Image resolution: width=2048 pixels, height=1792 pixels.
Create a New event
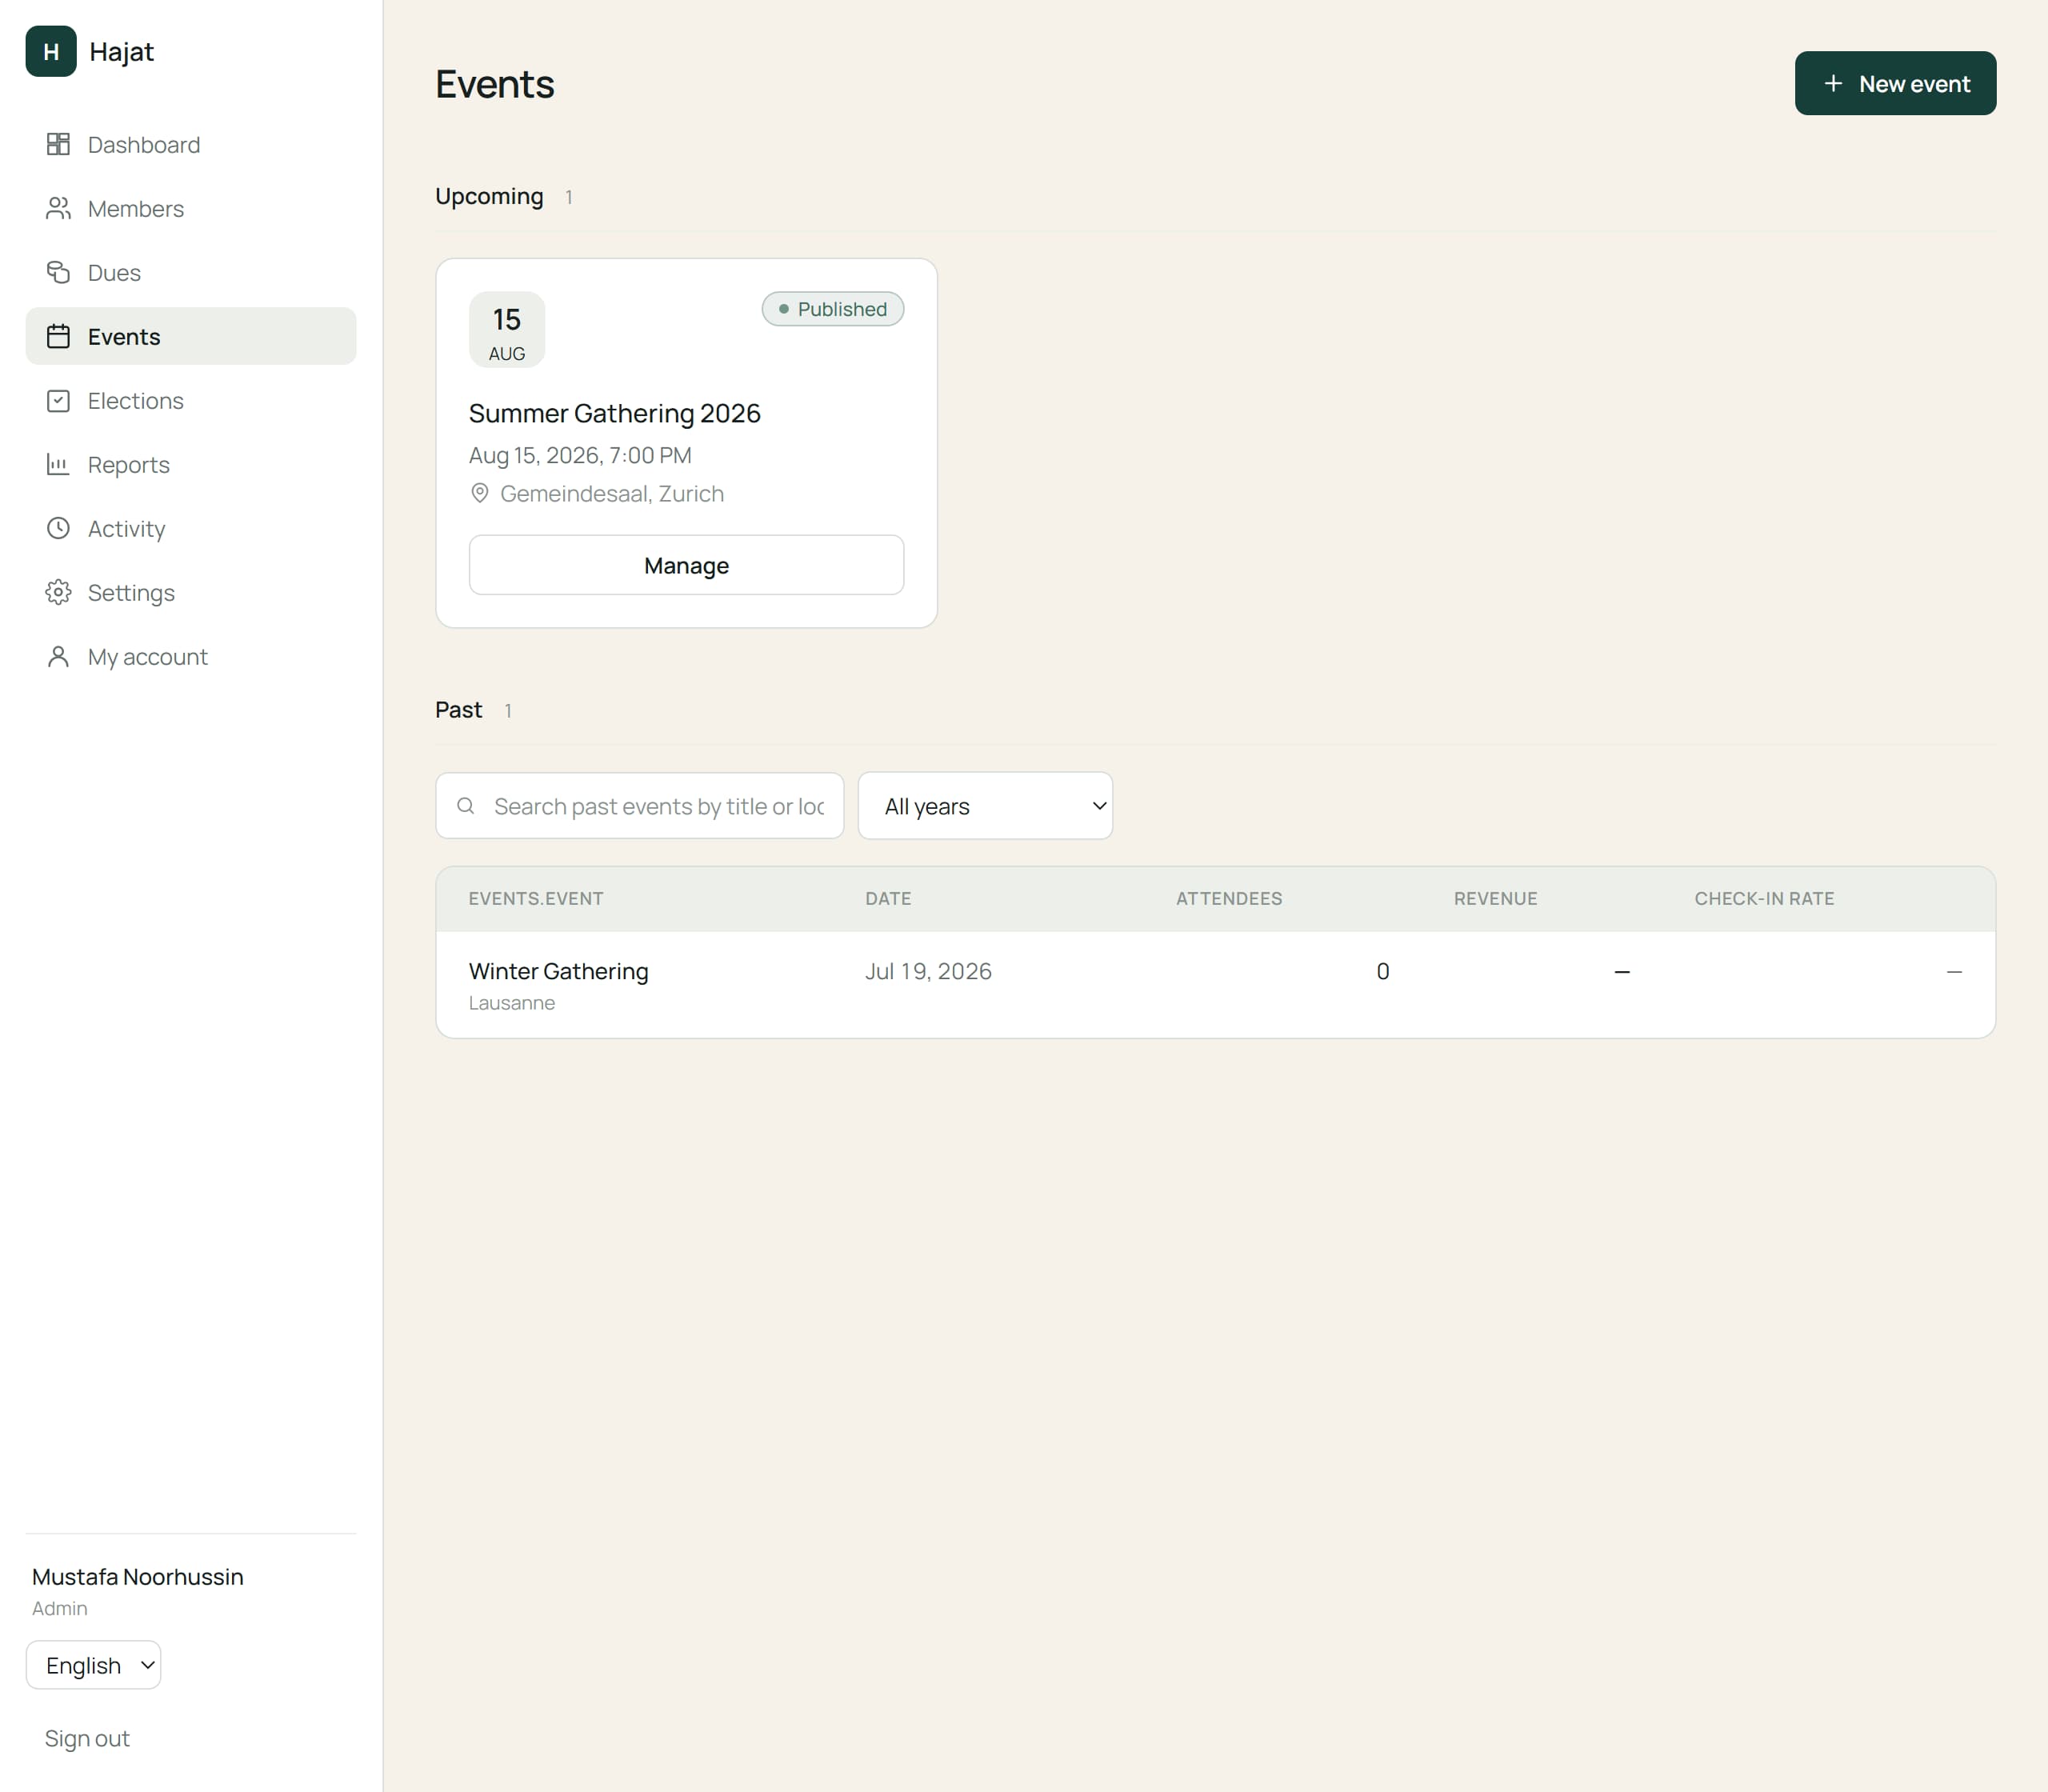[x=1895, y=83]
